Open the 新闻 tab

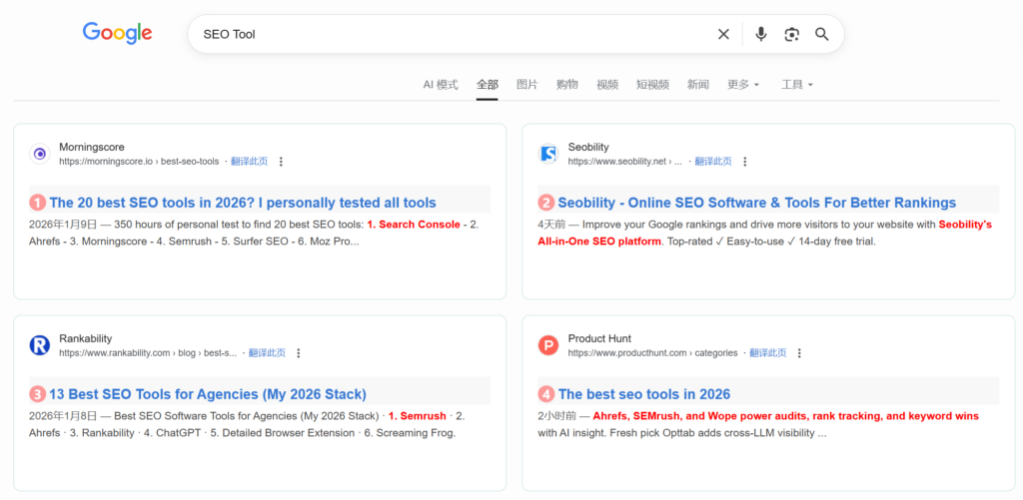[x=697, y=85]
